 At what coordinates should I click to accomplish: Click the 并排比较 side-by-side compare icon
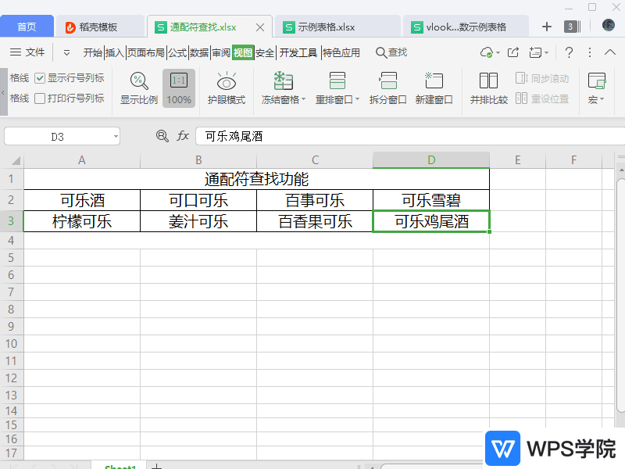point(488,81)
